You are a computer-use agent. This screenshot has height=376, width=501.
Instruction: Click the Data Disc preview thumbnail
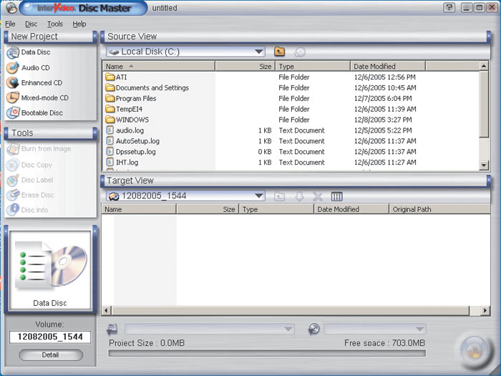[x=50, y=270]
